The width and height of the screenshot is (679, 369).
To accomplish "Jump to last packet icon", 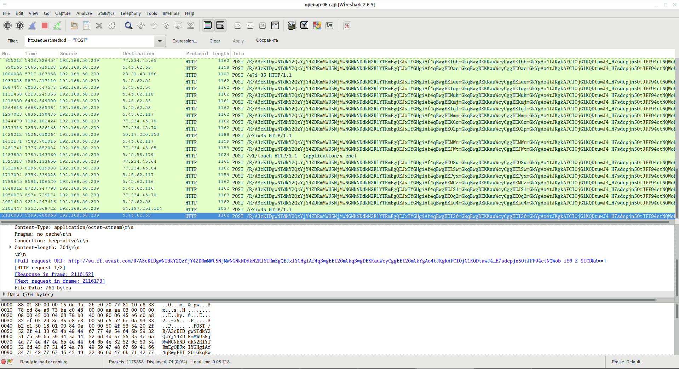I will click(x=191, y=25).
